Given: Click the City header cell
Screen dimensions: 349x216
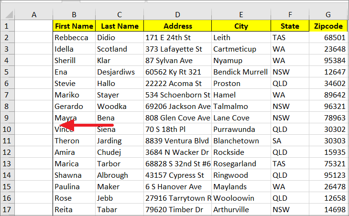Looking at the screenshot, I should (x=241, y=26).
